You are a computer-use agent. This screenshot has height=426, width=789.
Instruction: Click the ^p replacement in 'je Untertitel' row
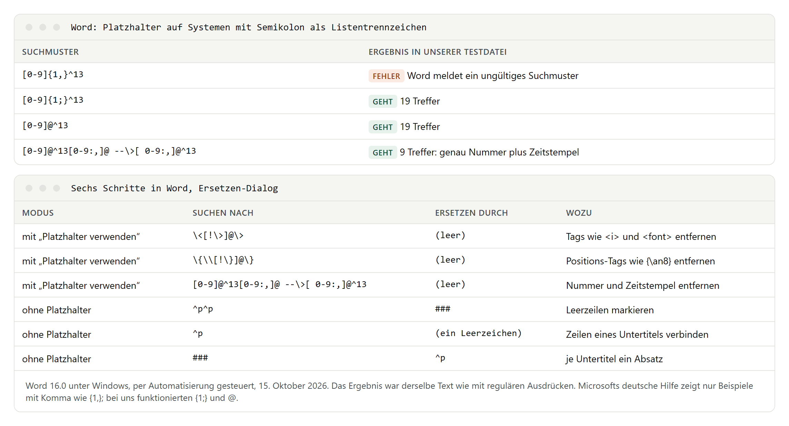coord(440,358)
